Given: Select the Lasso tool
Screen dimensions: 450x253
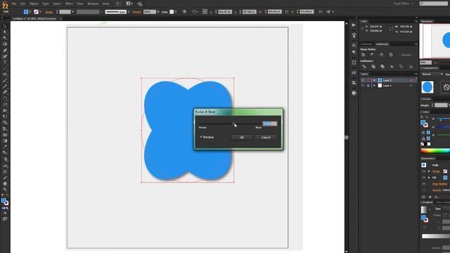Looking at the screenshot, I should coord(5,44).
